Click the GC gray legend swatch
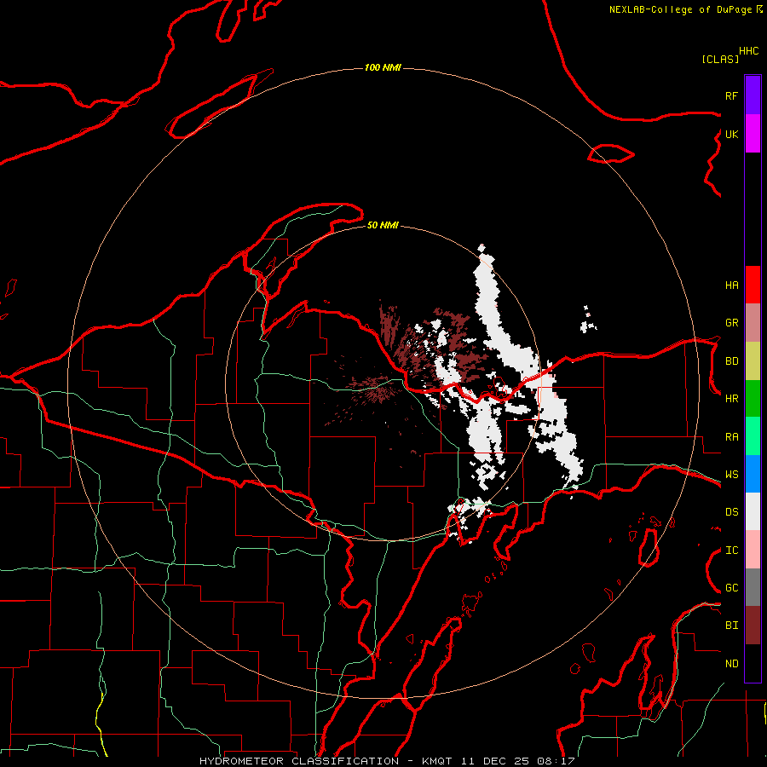Image resolution: width=767 pixels, height=767 pixels. coord(753,587)
